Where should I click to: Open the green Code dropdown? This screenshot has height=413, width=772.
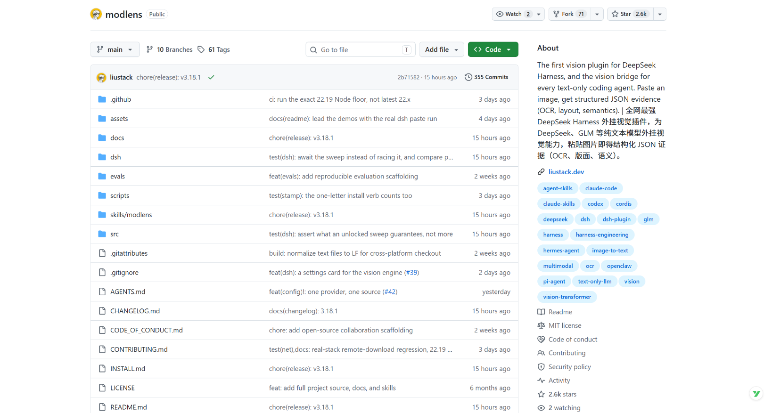[x=493, y=49]
